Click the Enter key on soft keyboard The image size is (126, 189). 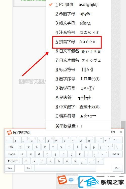pyautogui.click(x=115, y=154)
